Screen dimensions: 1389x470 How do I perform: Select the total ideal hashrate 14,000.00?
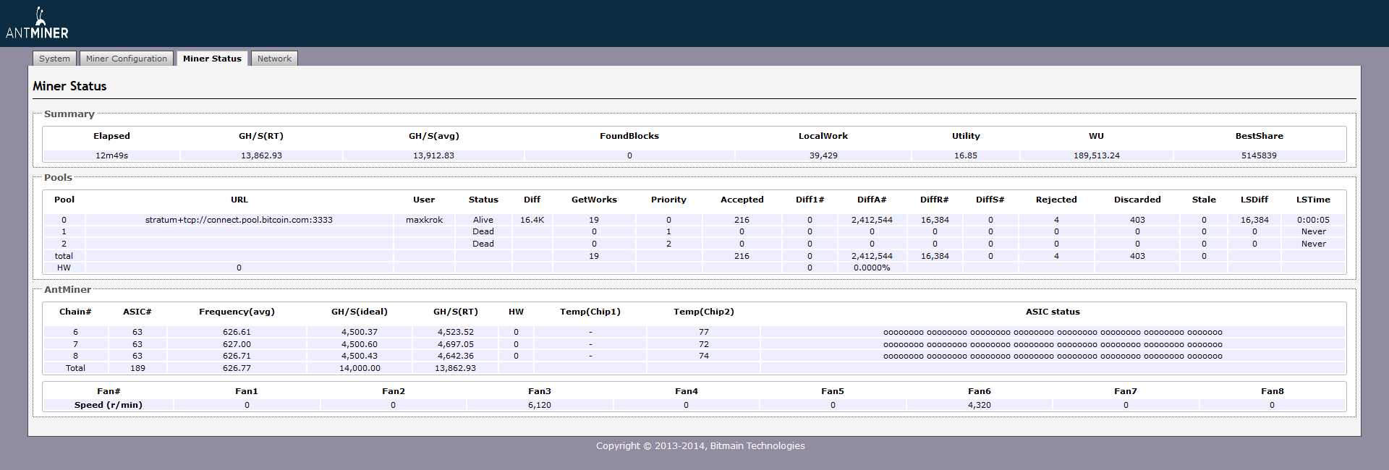tap(360, 368)
